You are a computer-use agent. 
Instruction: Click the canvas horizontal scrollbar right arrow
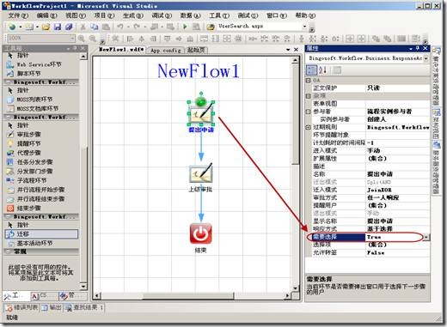pyautogui.click(x=287, y=295)
